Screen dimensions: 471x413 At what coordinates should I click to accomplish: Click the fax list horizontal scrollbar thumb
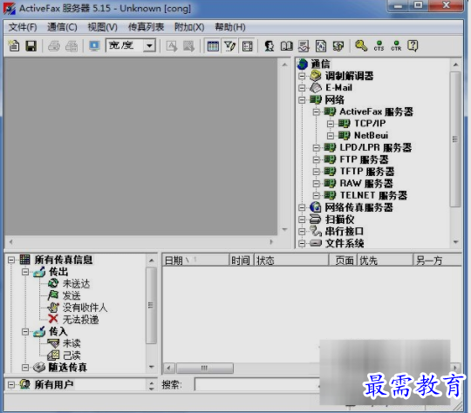click(205, 368)
